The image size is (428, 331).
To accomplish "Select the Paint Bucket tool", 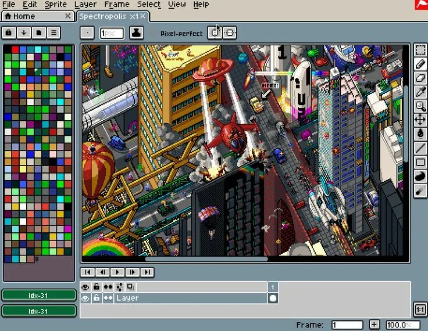I will click(420, 134).
